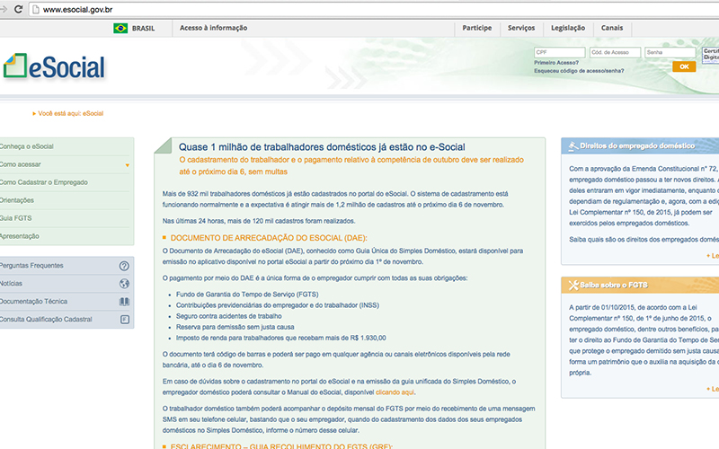Click the Saiba sobre o FGTS heading
Viewport: 719px width, 449px height.
[x=614, y=285]
